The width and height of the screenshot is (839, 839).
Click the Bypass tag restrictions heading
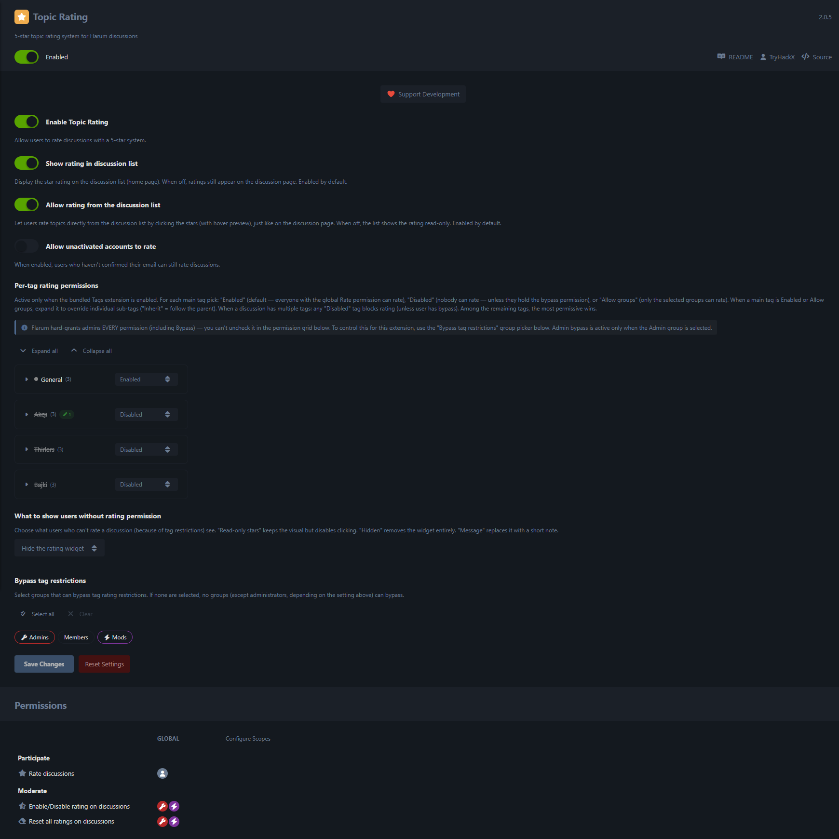pos(50,581)
